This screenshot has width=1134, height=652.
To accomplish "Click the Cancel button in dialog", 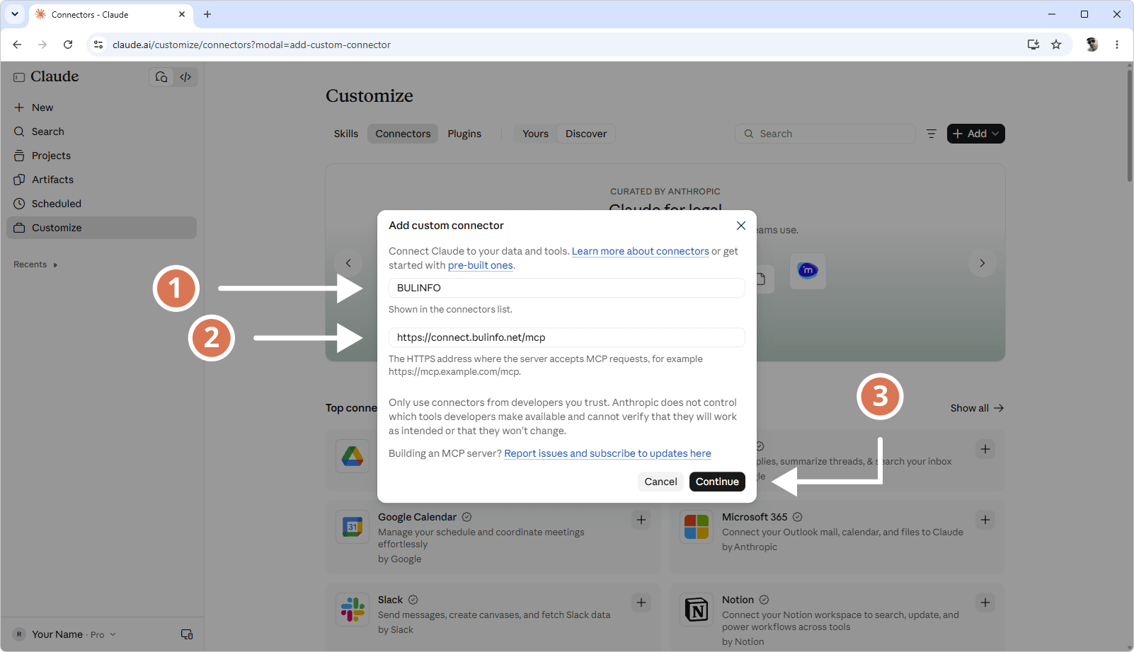I will [660, 482].
